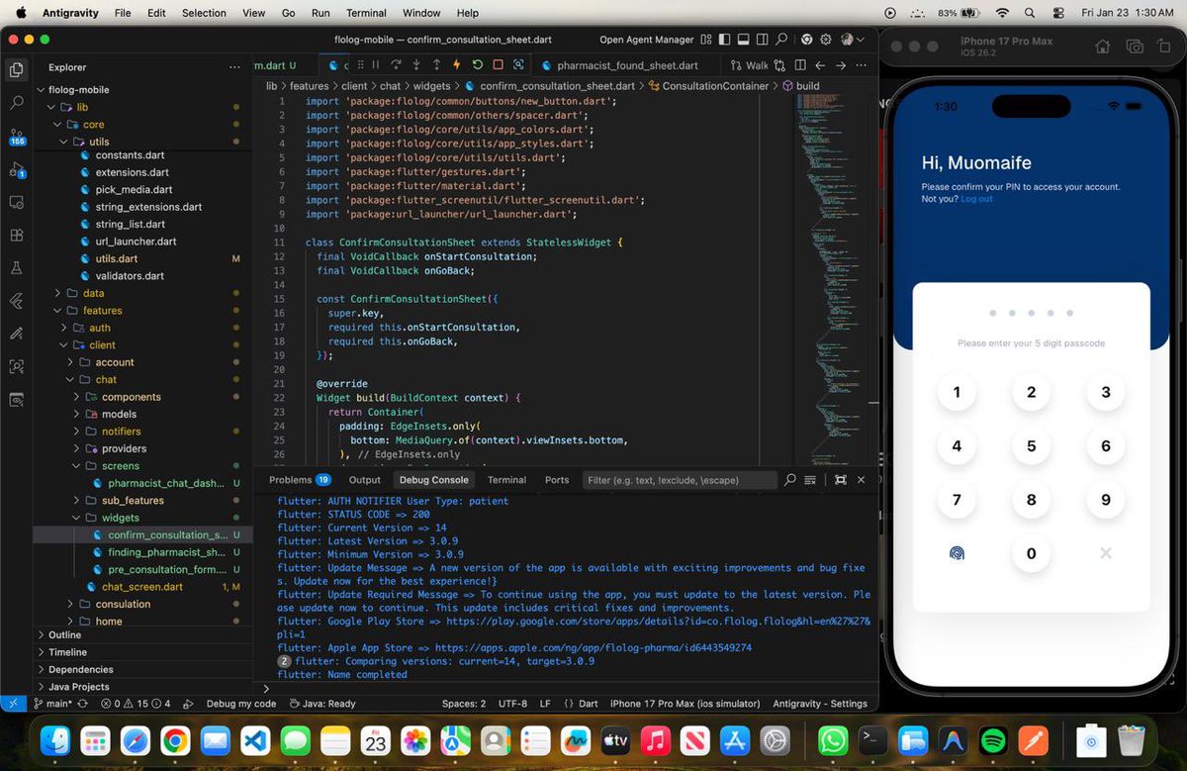The image size is (1187, 771).
Task: Open editor More Actions ellipsis
Action: click(861, 65)
